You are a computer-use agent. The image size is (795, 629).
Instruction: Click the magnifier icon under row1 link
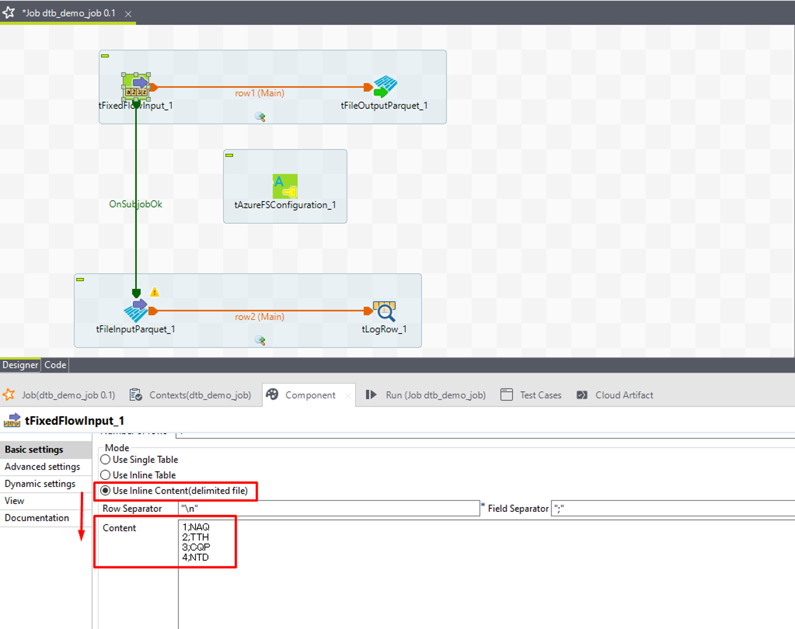[260, 116]
